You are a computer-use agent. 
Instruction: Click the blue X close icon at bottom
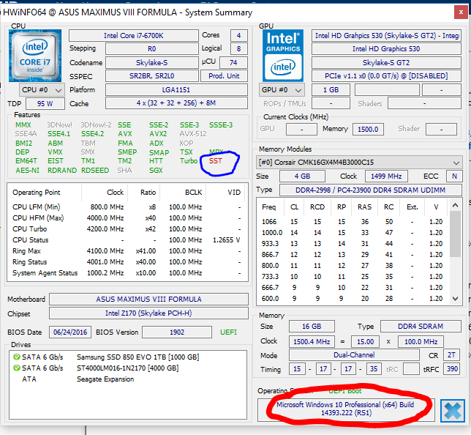click(453, 411)
